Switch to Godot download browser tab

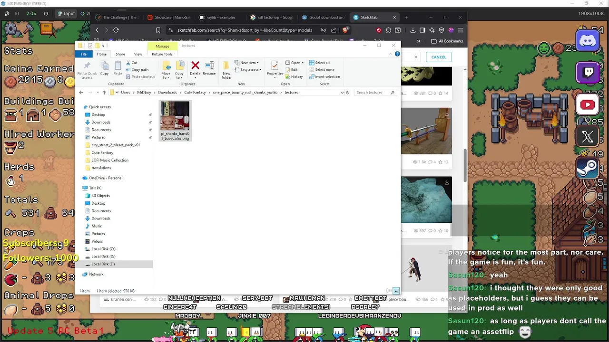[324, 18]
